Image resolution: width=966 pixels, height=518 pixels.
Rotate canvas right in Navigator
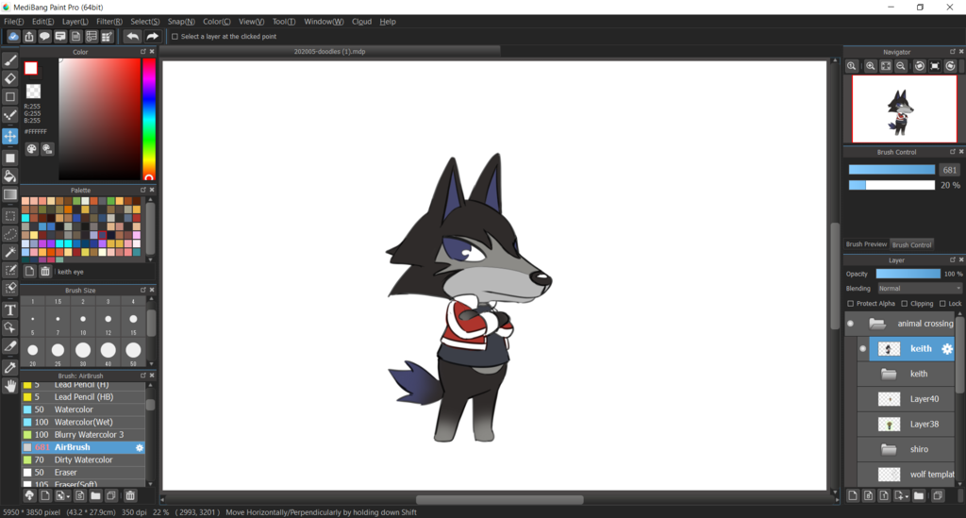point(951,66)
